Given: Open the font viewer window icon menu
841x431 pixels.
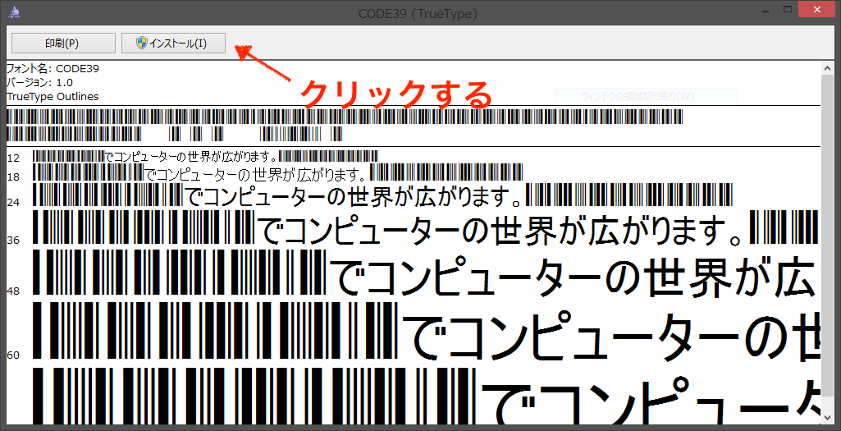Looking at the screenshot, I should tap(15, 12).
